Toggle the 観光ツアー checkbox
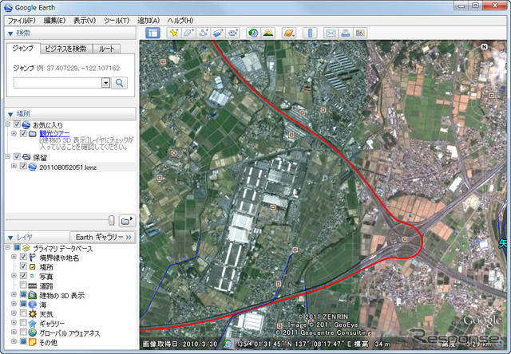 point(23,133)
